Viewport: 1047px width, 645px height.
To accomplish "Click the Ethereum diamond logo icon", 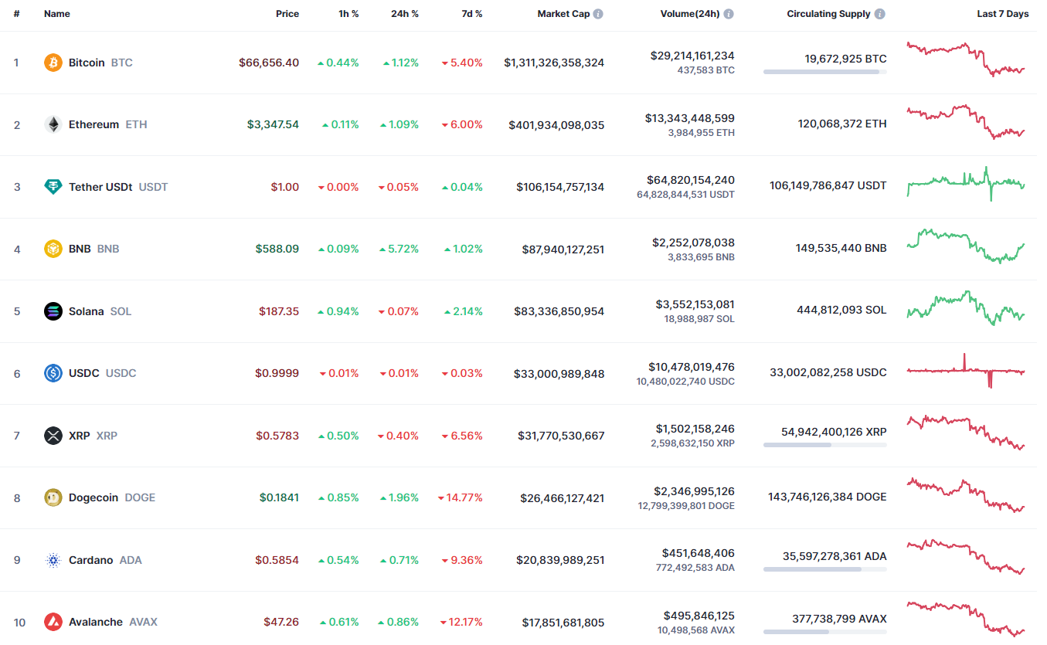I will (53, 124).
